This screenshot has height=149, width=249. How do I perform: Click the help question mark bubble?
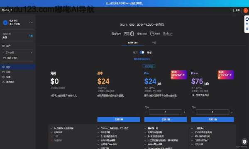244,142
